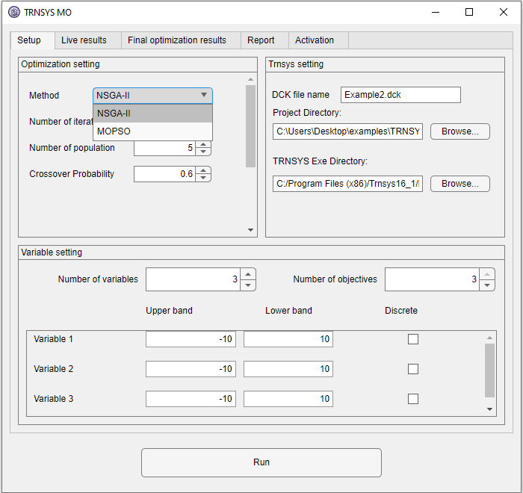523x493 pixels.
Task: Increase the Number of variables spinner
Action: tap(249, 274)
